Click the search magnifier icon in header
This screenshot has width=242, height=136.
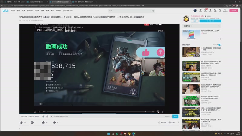coord(153,11)
